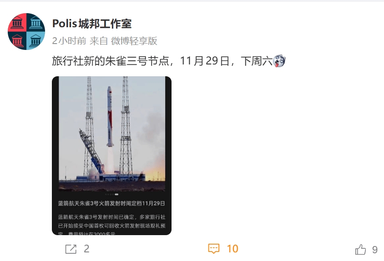Click the paragraph starting 蓝箭航天朱雀3号发射时间已确定

coord(111,225)
